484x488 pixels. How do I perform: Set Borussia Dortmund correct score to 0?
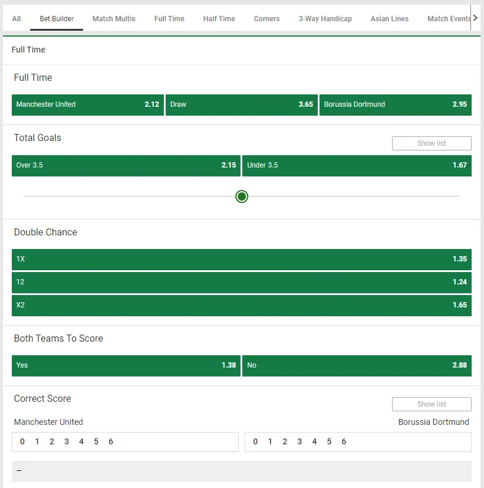255,441
